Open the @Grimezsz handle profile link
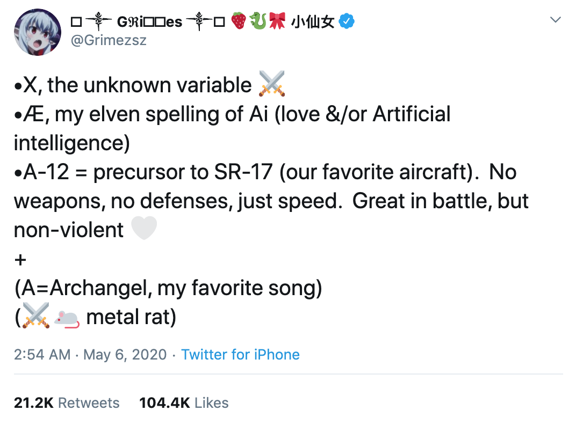 click(108, 40)
